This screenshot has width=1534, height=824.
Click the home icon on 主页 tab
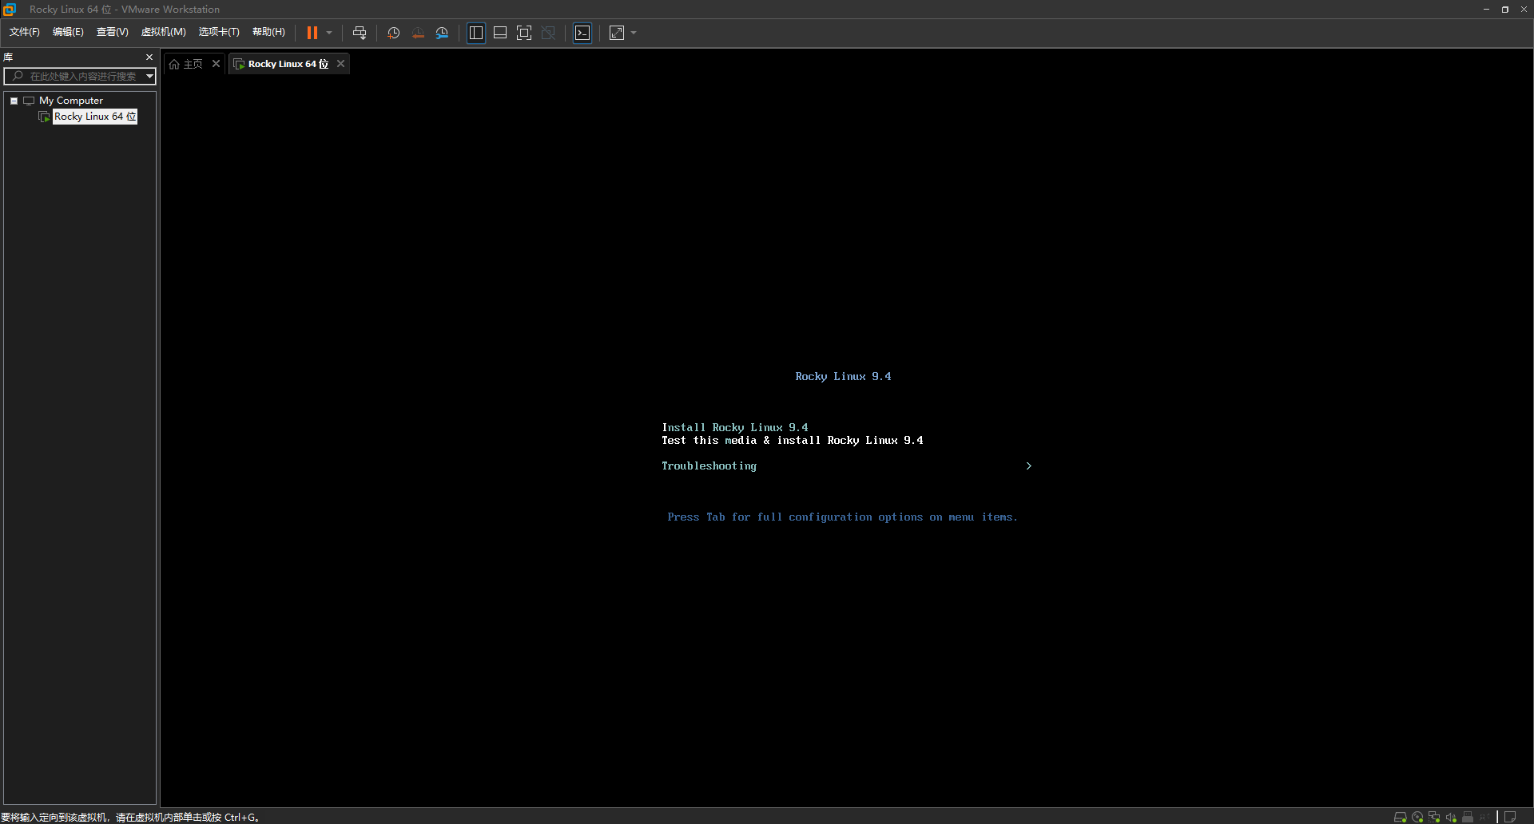tap(174, 64)
